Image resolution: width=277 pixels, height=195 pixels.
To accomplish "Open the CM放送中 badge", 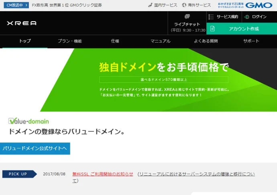I will pos(16,5).
